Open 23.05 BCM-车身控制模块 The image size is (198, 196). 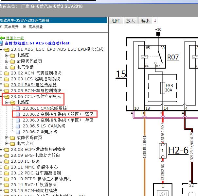coord(36,90)
